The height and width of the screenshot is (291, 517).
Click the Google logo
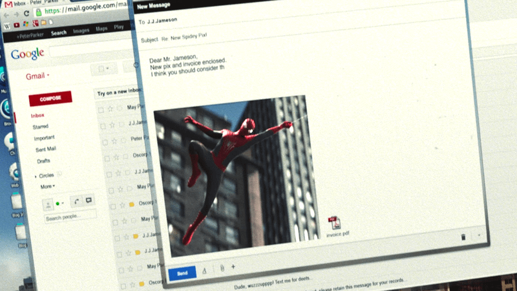[x=27, y=54]
